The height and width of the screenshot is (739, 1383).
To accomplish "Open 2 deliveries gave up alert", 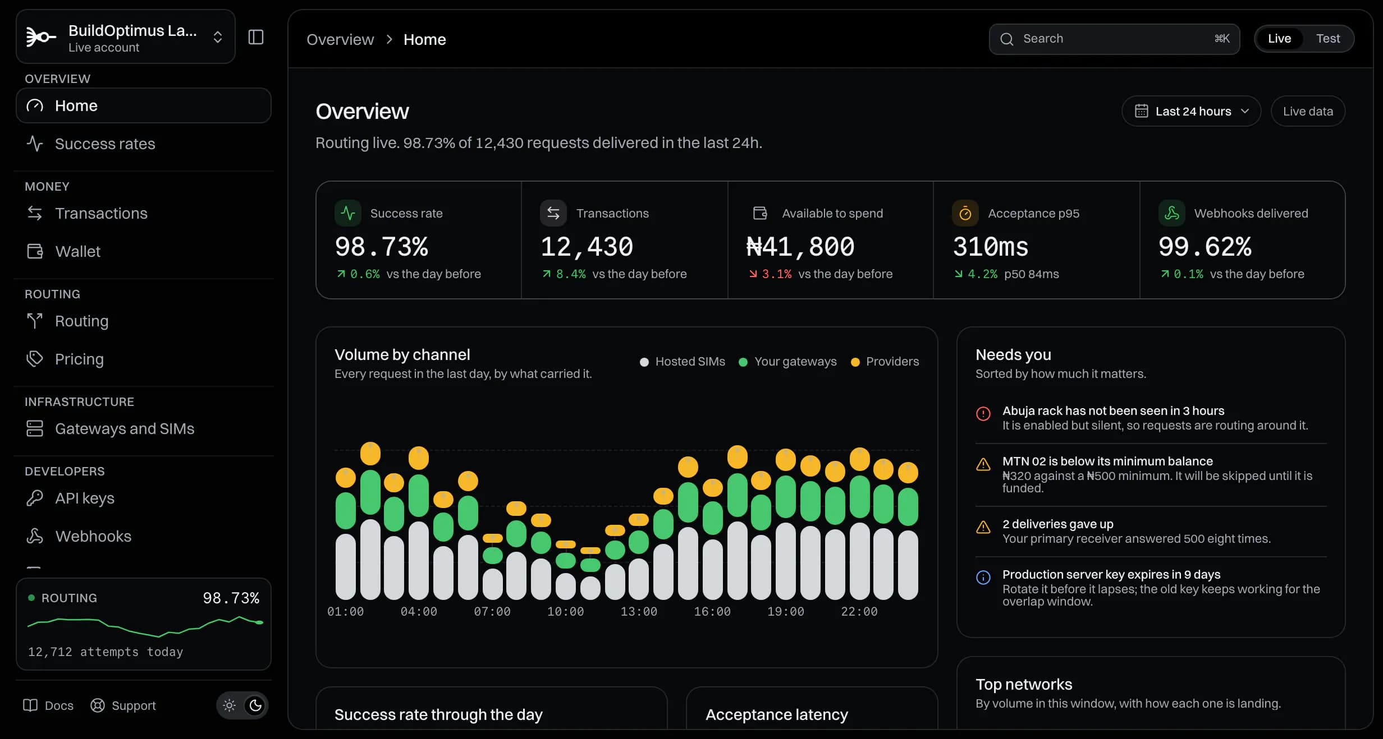I will 1151,531.
